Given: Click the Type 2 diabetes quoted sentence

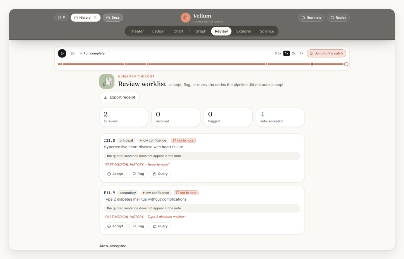Looking at the screenshot, I should [x=145, y=217].
